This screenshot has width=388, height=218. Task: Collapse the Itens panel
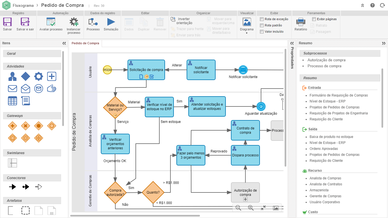pyautogui.click(x=64, y=43)
